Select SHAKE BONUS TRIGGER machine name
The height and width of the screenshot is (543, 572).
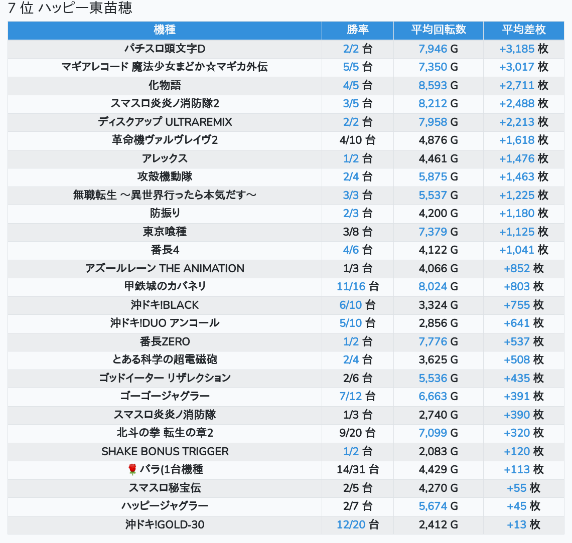pyautogui.click(x=165, y=451)
